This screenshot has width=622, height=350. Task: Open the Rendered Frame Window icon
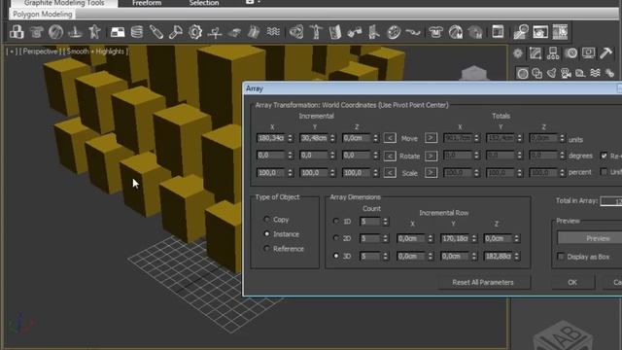(540, 32)
